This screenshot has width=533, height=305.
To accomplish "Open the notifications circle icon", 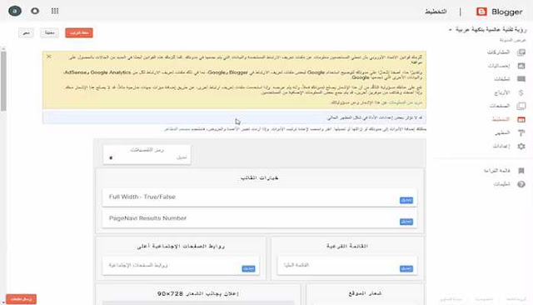I will pyautogui.click(x=35, y=11).
